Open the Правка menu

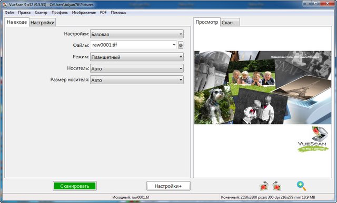tap(24, 13)
